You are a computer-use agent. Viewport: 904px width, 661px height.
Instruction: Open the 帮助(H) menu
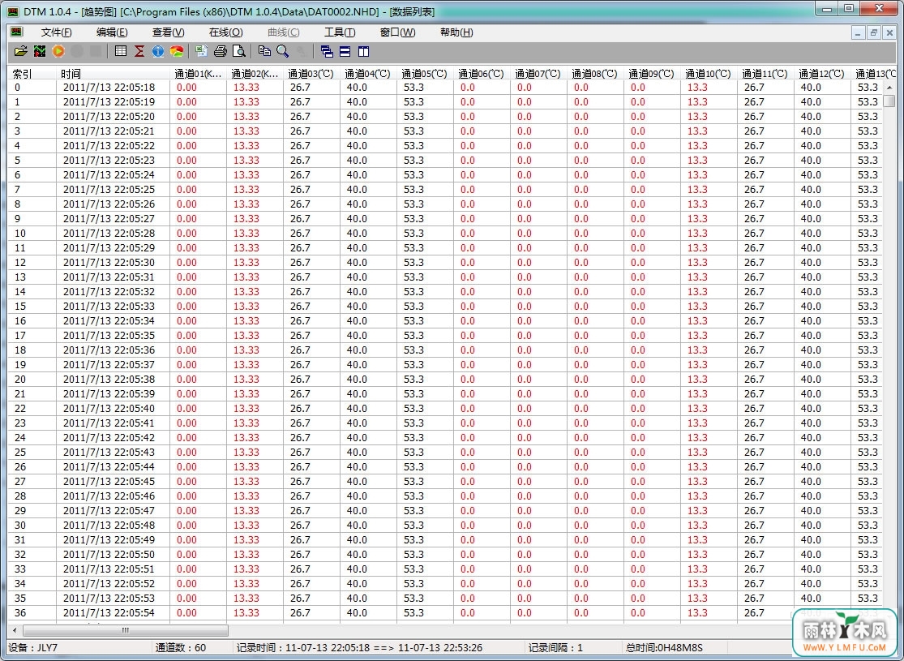(456, 32)
